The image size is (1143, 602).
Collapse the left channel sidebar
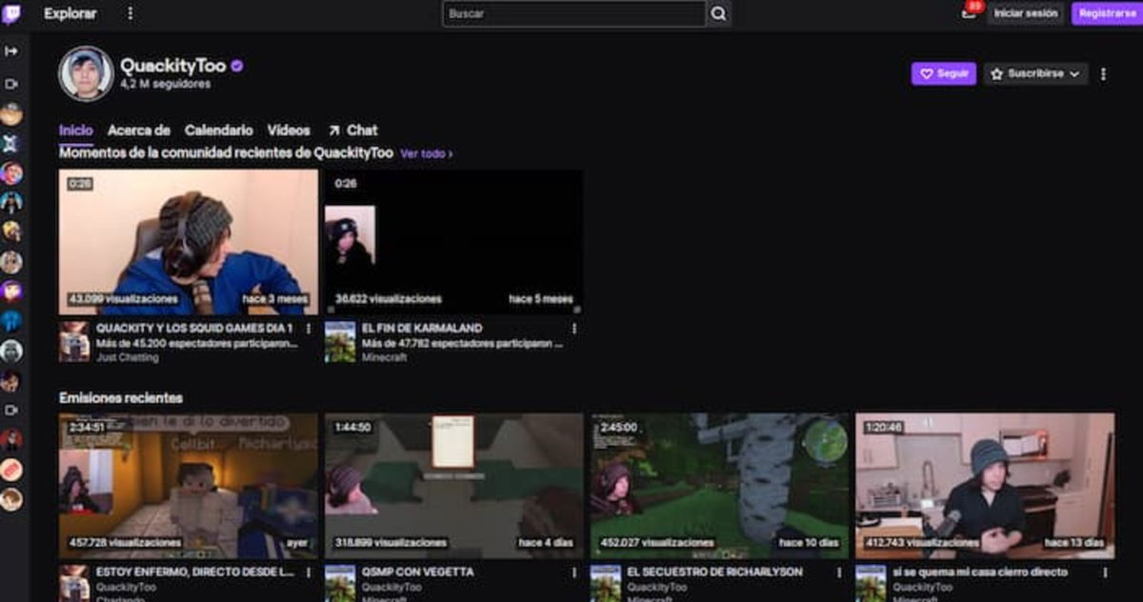[10, 52]
